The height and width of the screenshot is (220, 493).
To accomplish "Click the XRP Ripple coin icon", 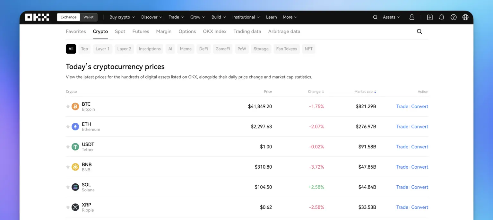I will 75,207.
